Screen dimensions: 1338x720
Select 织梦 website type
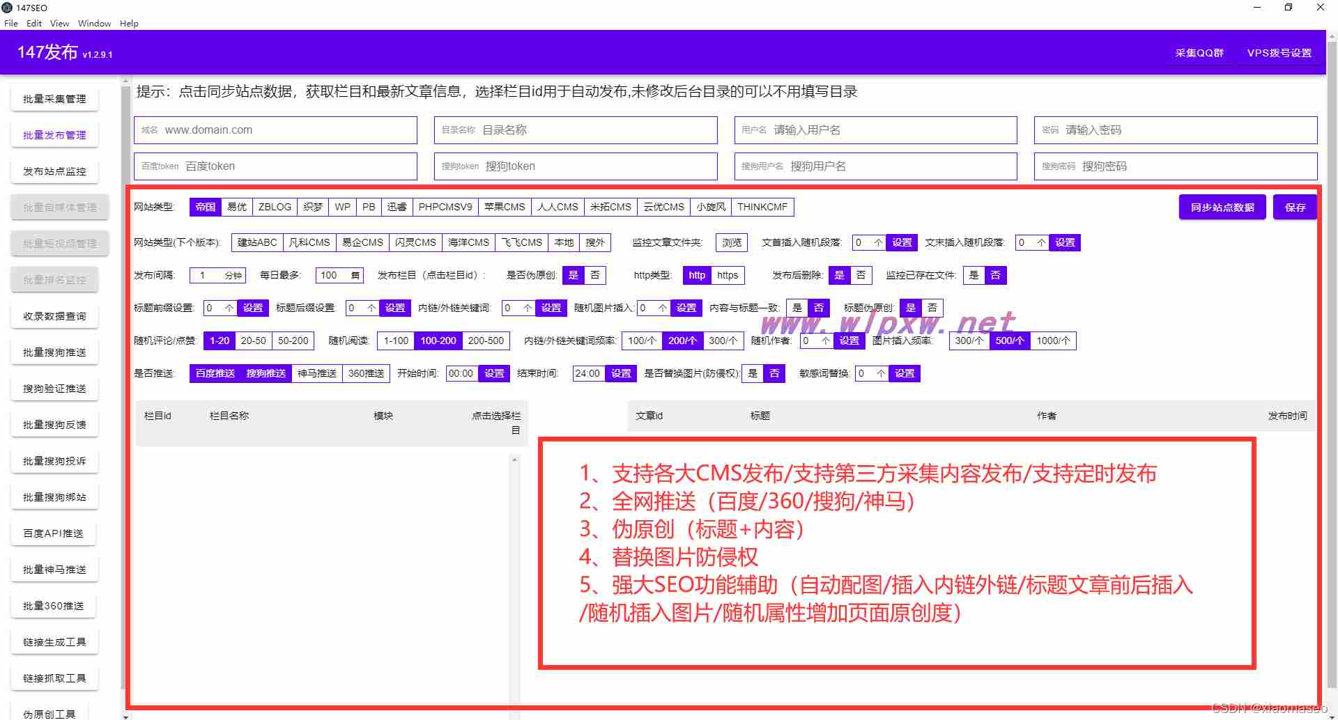[x=313, y=207]
